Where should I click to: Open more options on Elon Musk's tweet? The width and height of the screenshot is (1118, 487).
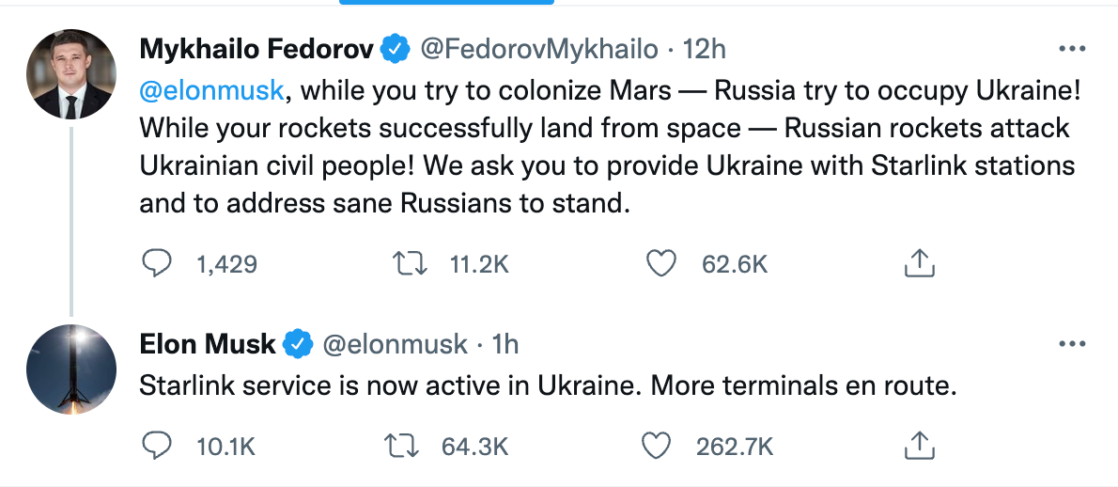[x=1072, y=344]
